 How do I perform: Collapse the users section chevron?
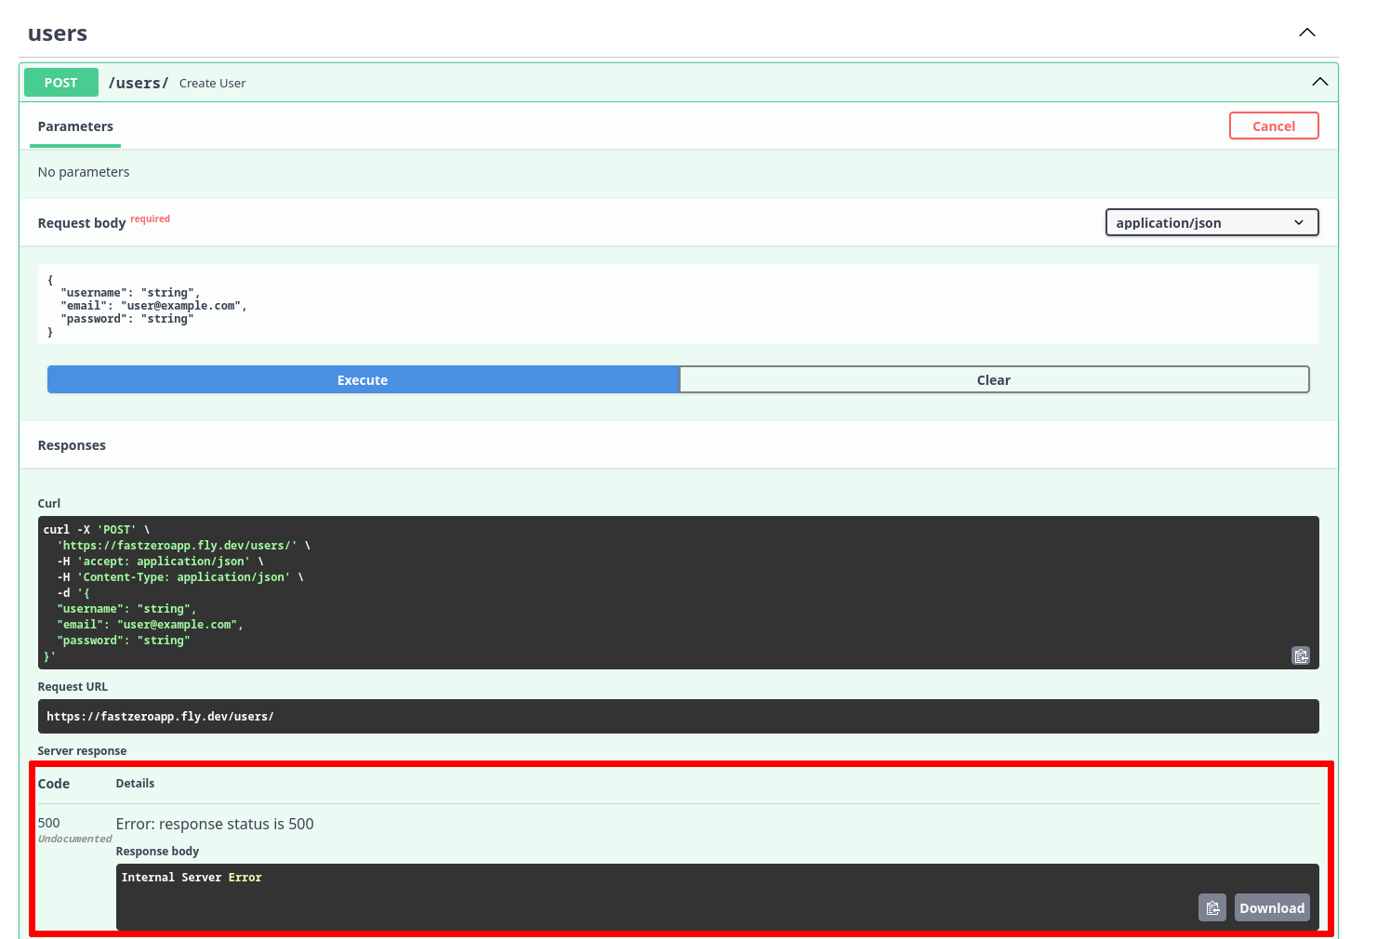(1306, 33)
